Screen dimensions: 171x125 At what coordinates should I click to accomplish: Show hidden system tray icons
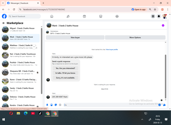142,120
